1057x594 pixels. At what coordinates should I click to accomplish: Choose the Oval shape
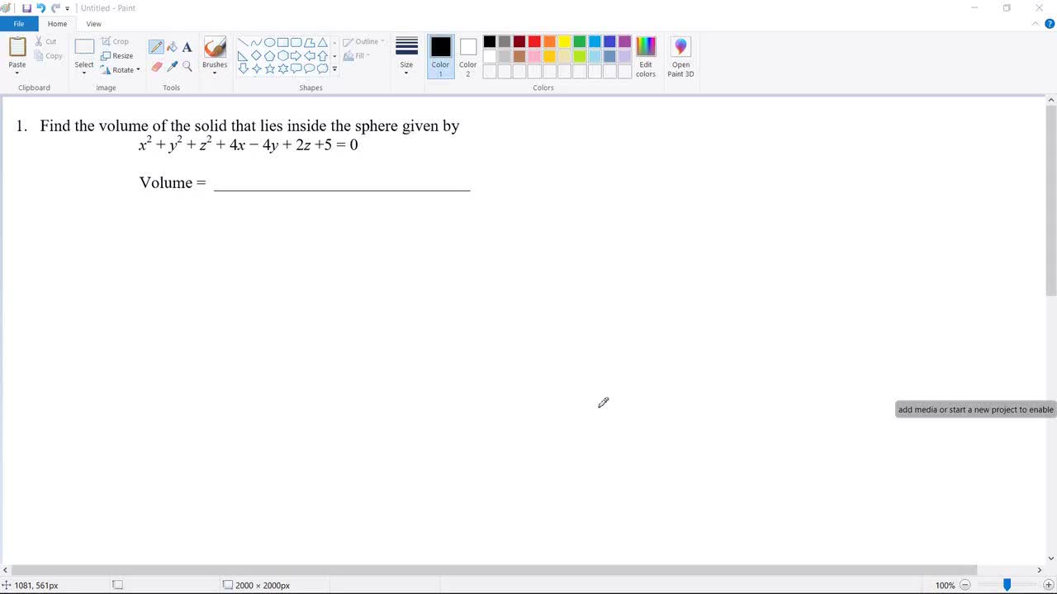pyautogui.click(x=269, y=43)
